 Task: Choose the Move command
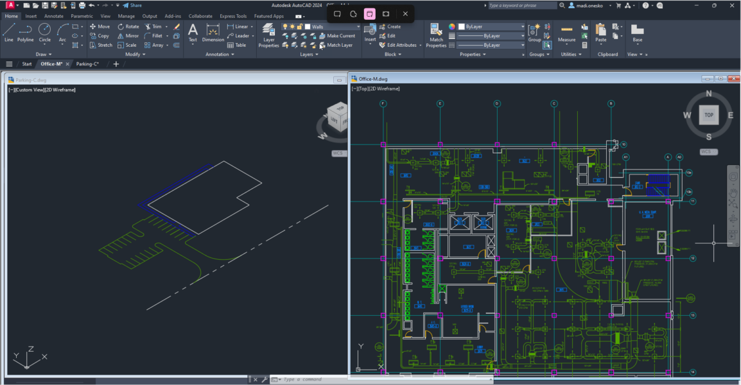(x=100, y=26)
